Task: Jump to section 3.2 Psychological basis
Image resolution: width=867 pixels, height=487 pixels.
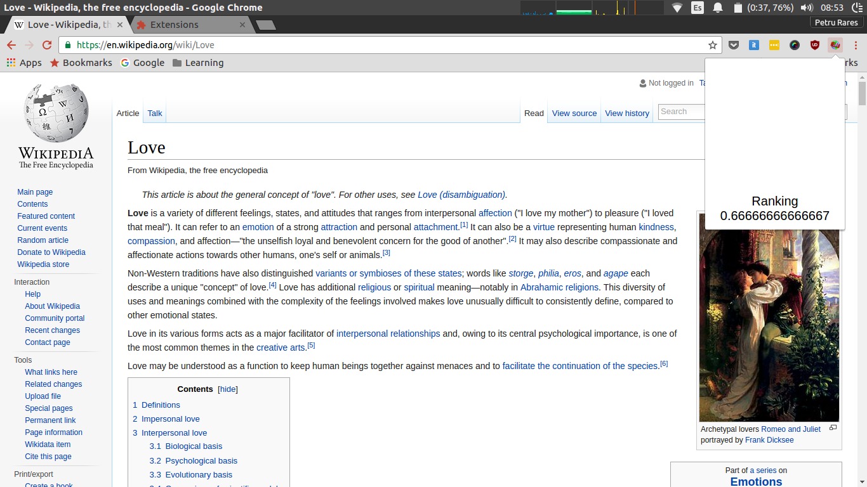Action: click(x=194, y=460)
